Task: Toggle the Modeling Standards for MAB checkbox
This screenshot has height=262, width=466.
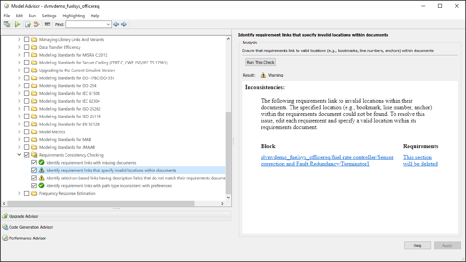Action: (x=26, y=140)
